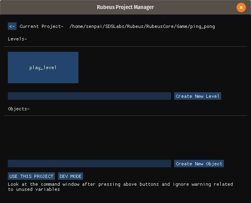Select the project path ending in ping_pong
The height and width of the screenshot is (203, 251).
(x=142, y=26)
